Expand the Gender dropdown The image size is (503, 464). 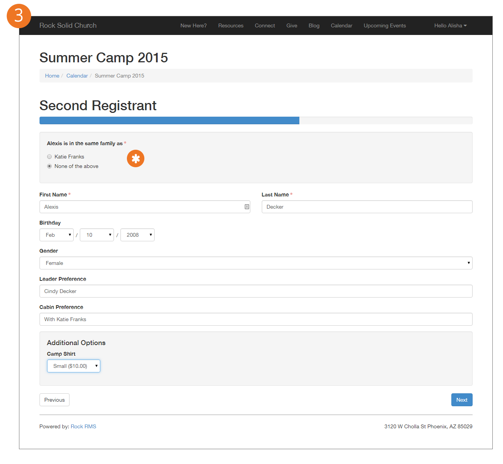(256, 263)
